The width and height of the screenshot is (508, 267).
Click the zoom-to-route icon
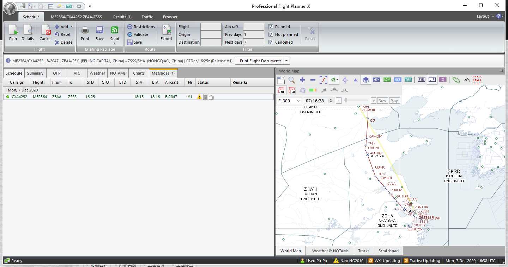tap(323, 80)
